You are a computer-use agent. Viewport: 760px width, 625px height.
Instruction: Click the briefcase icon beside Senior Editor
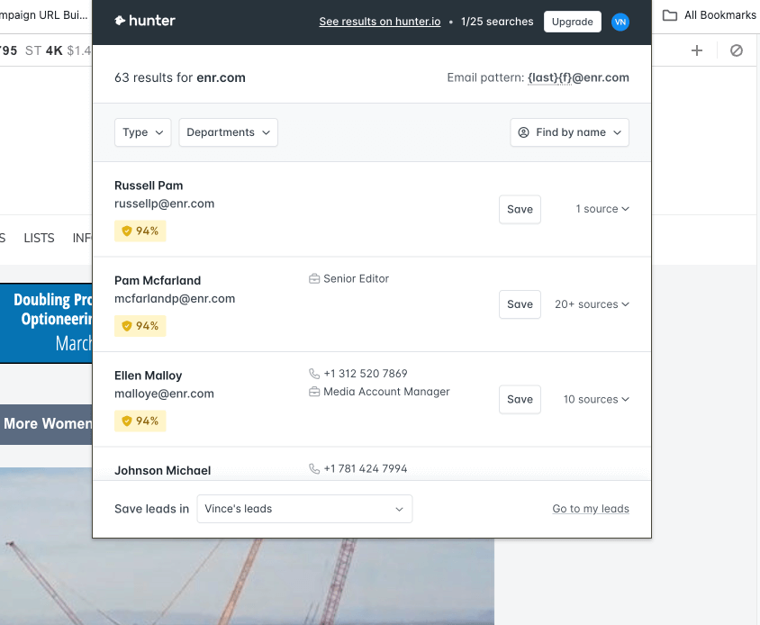(314, 279)
